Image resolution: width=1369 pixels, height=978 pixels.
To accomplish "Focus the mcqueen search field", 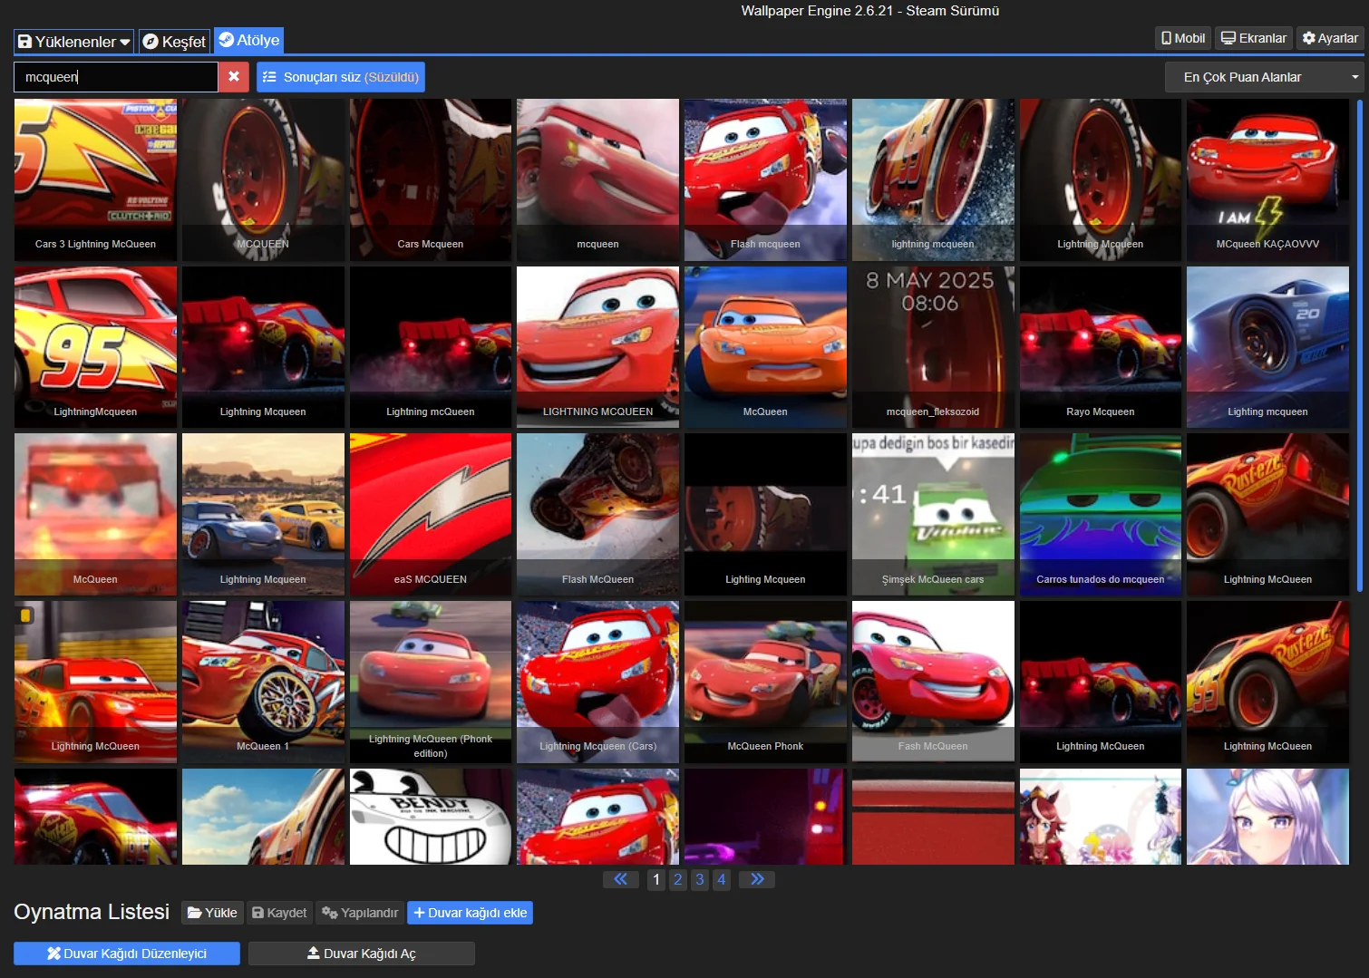I will coord(116,77).
